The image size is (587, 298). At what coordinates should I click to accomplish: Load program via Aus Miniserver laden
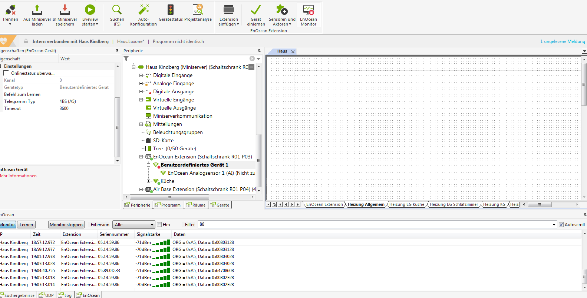37,10
